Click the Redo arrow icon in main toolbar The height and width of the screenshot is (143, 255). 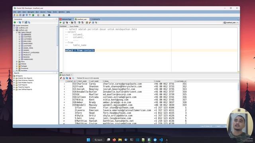click(x=30, y=15)
